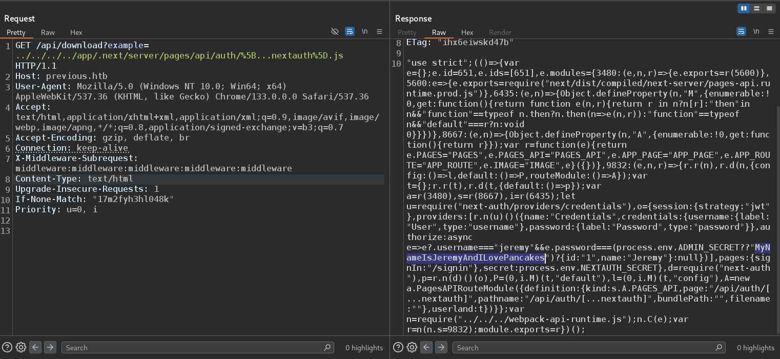This screenshot has height=359, width=780.
Task: Go to previous search match in Request
Action: click(35, 347)
